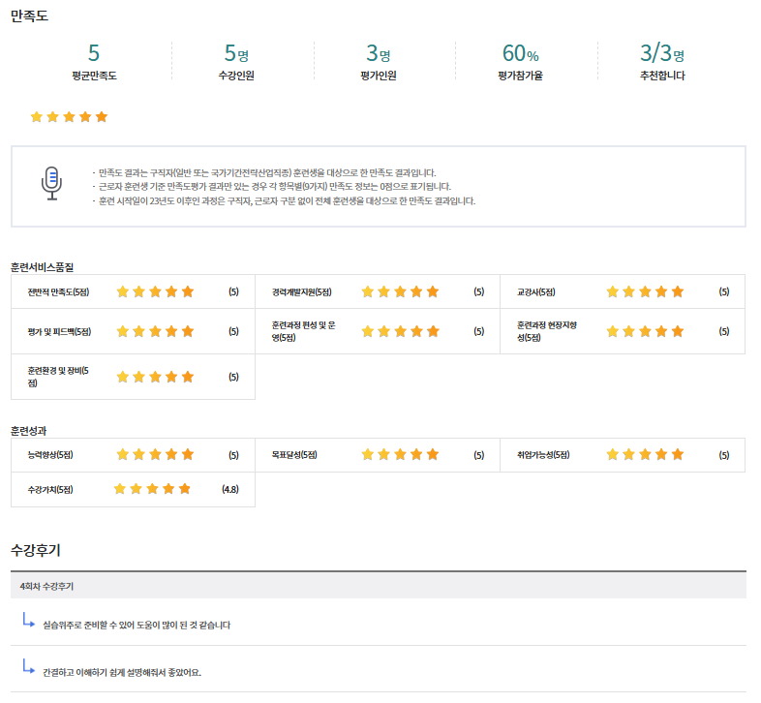This screenshot has width=761, height=703.
Task: Click the 3/3명 추천합니다 statistic
Action: pos(662,61)
